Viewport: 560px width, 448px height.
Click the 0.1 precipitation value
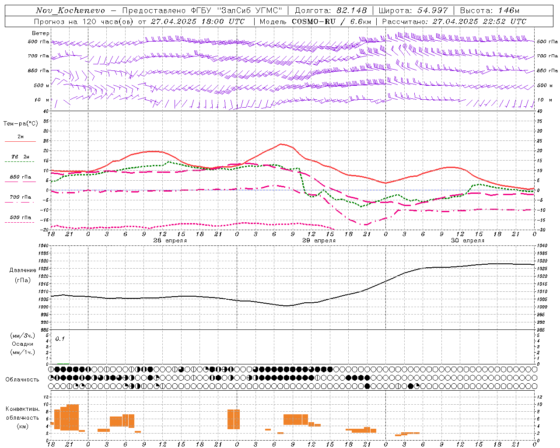click(60, 339)
